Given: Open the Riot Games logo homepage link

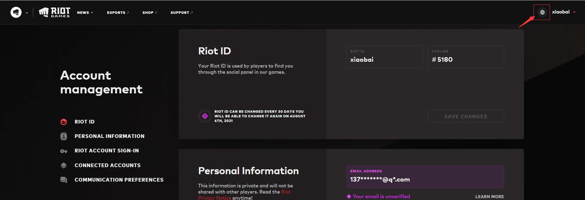Looking at the screenshot, I should pyautogui.click(x=54, y=12).
